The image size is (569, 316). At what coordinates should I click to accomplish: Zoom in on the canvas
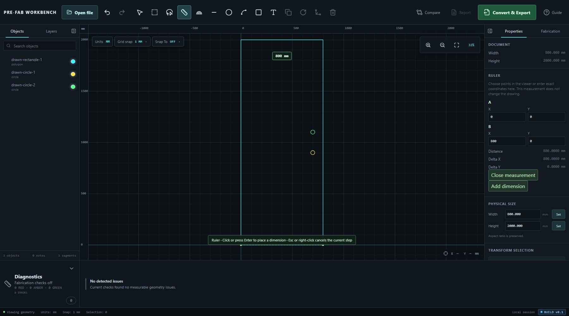tap(428, 45)
